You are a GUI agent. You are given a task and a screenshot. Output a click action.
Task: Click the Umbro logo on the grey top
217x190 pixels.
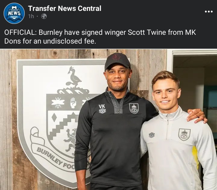pos(152,135)
